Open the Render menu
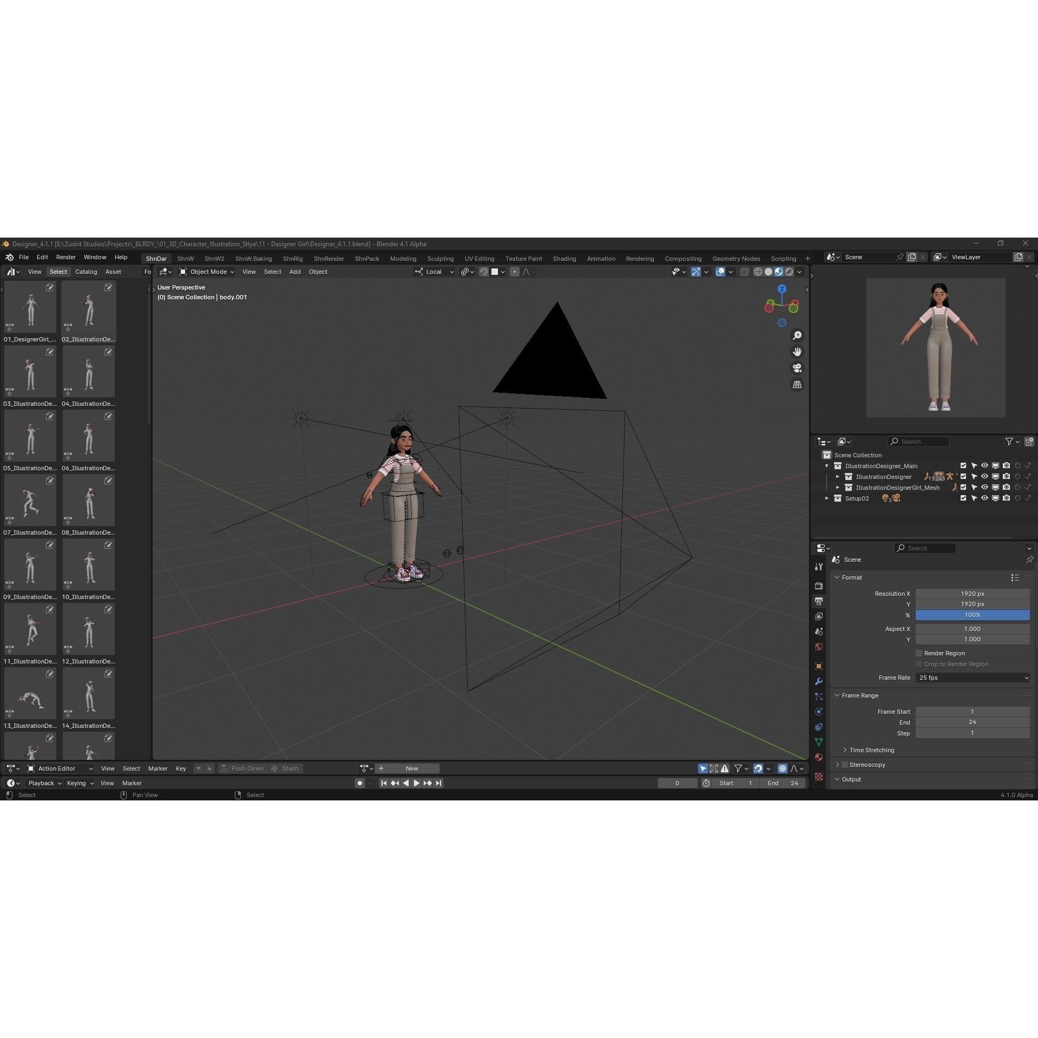 [x=65, y=257]
